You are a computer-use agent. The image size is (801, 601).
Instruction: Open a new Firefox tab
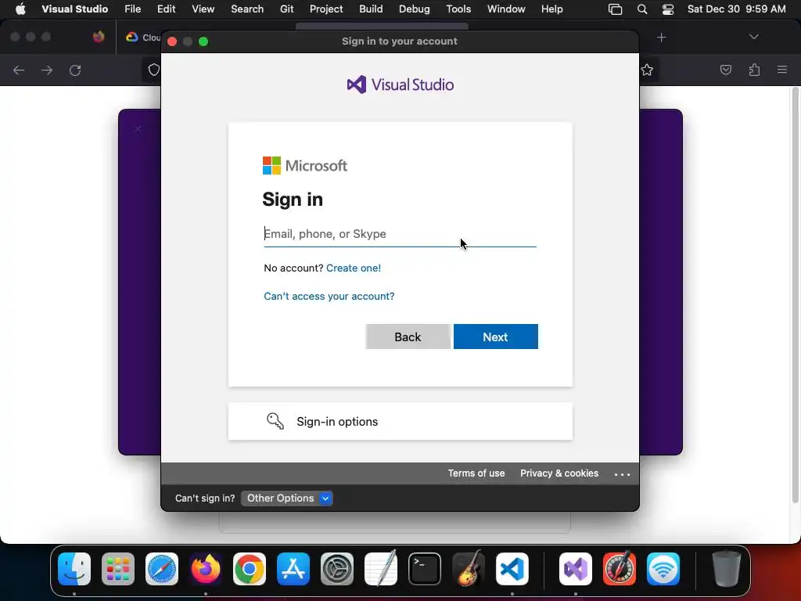(662, 38)
